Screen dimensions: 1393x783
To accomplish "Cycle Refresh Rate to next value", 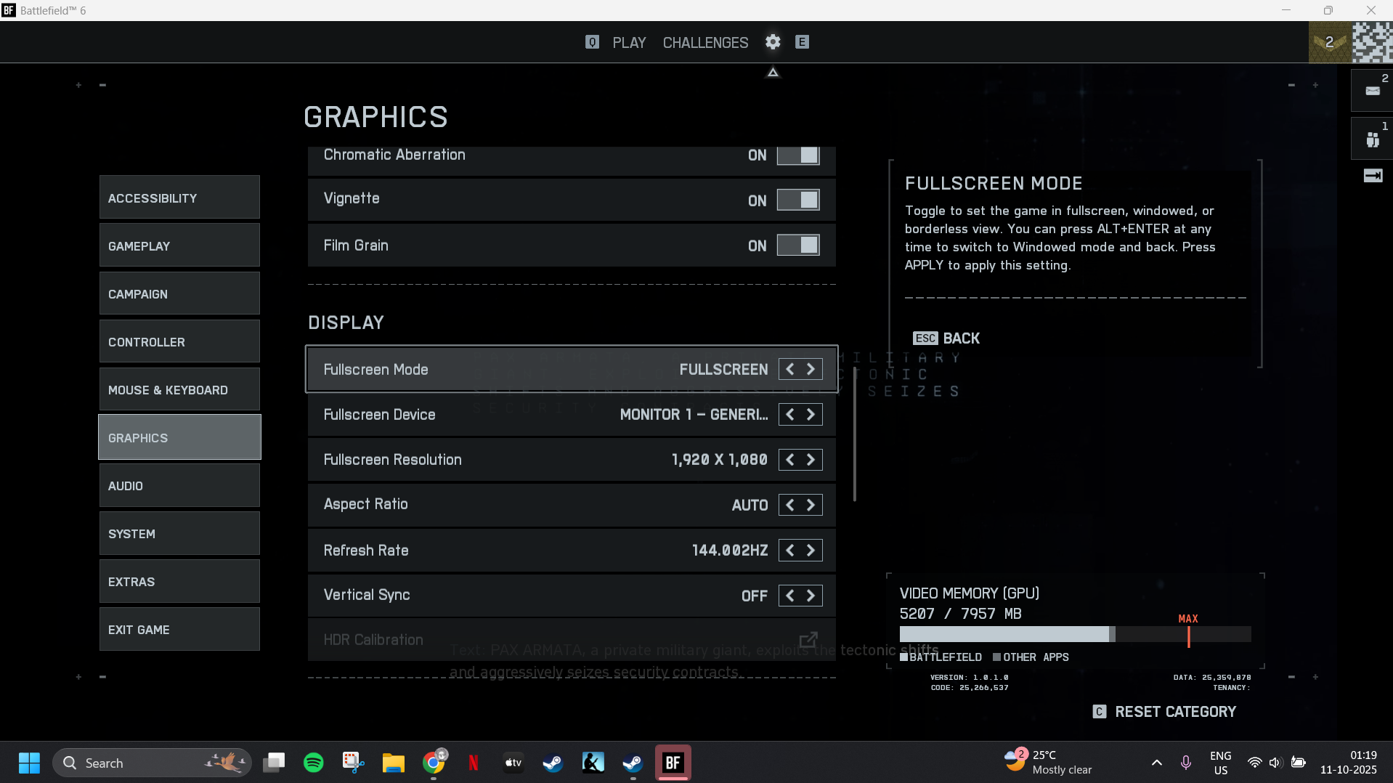I will (811, 551).
